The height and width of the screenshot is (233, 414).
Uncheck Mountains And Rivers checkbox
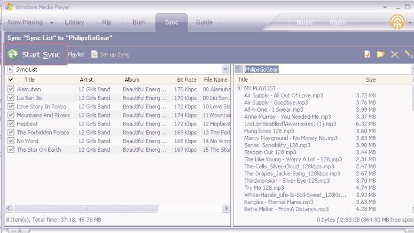[x=11, y=115]
